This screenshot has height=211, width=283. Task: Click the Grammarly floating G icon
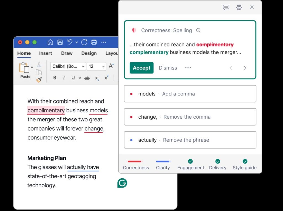[x=122, y=183]
